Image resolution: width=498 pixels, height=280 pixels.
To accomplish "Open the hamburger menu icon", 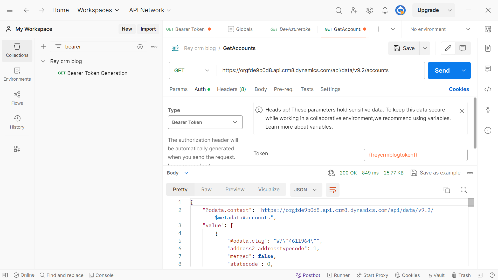I will [x=10, y=10].
